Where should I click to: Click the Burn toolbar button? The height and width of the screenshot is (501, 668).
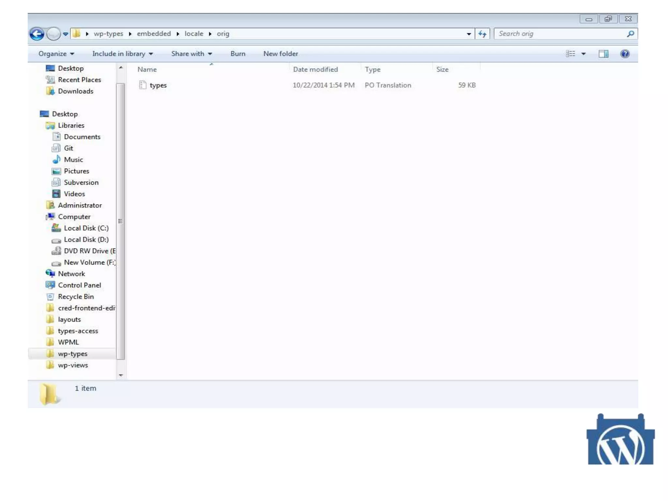[x=238, y=54]
